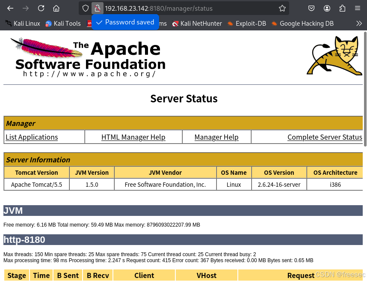Reload the current page
This screenshot has width=367, height=281.
[x=41, y=9]
